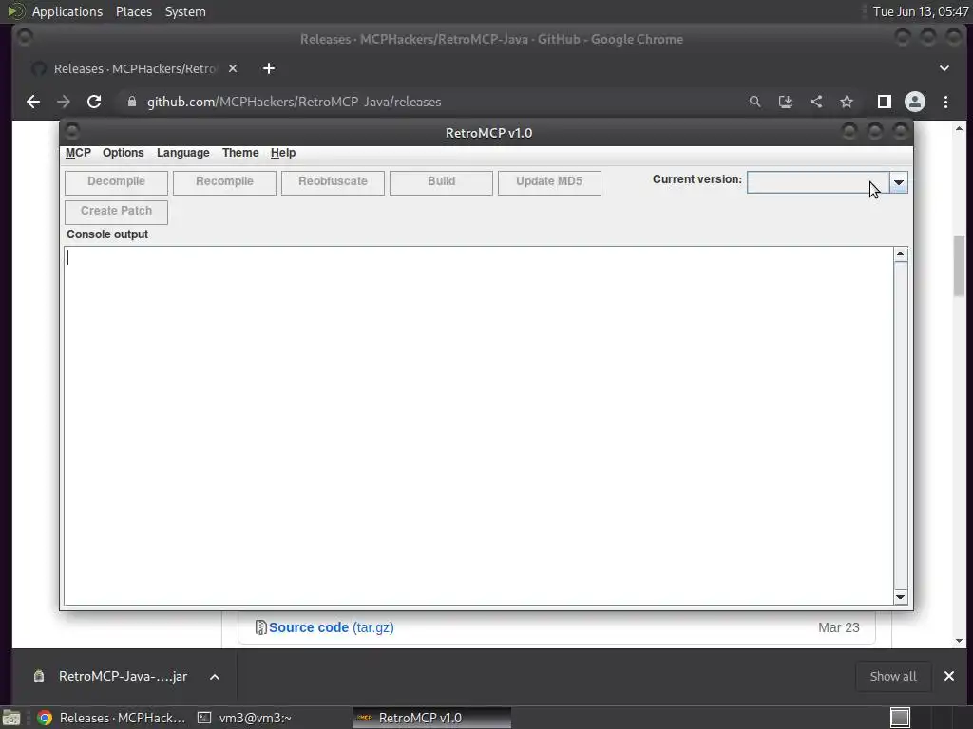The height and width of the screenshot is (729, 973).
Task: Click inside the Current version combo box field
Action: tap(818, 182)
